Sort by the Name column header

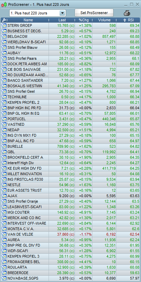(28, 20)
